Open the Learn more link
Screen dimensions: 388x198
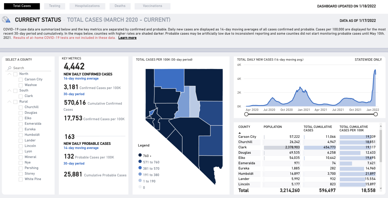pos(127,38)
